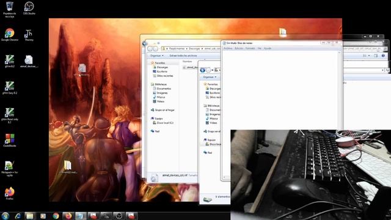The height and width of the screenshot is (220, 391).
Task: Click the change view icon in Explorer
Action: click(365, 56)
